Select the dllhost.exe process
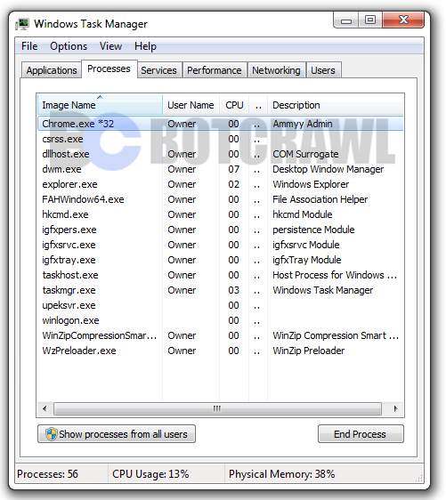The width and height of the screenshot is (446, 500). pos(220,154)
